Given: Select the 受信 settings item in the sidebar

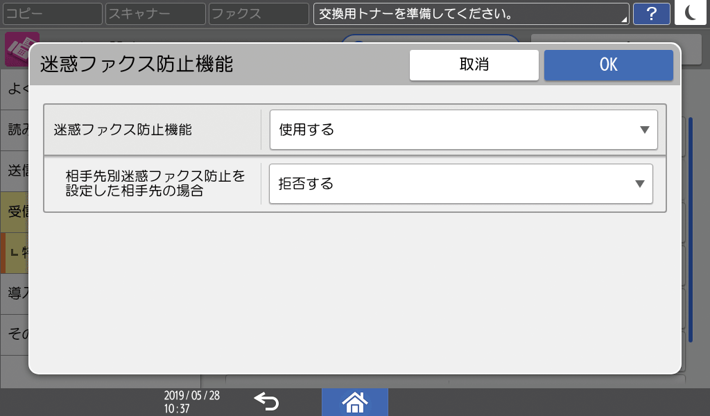Looking at the screenshot, I should (12, 212).
